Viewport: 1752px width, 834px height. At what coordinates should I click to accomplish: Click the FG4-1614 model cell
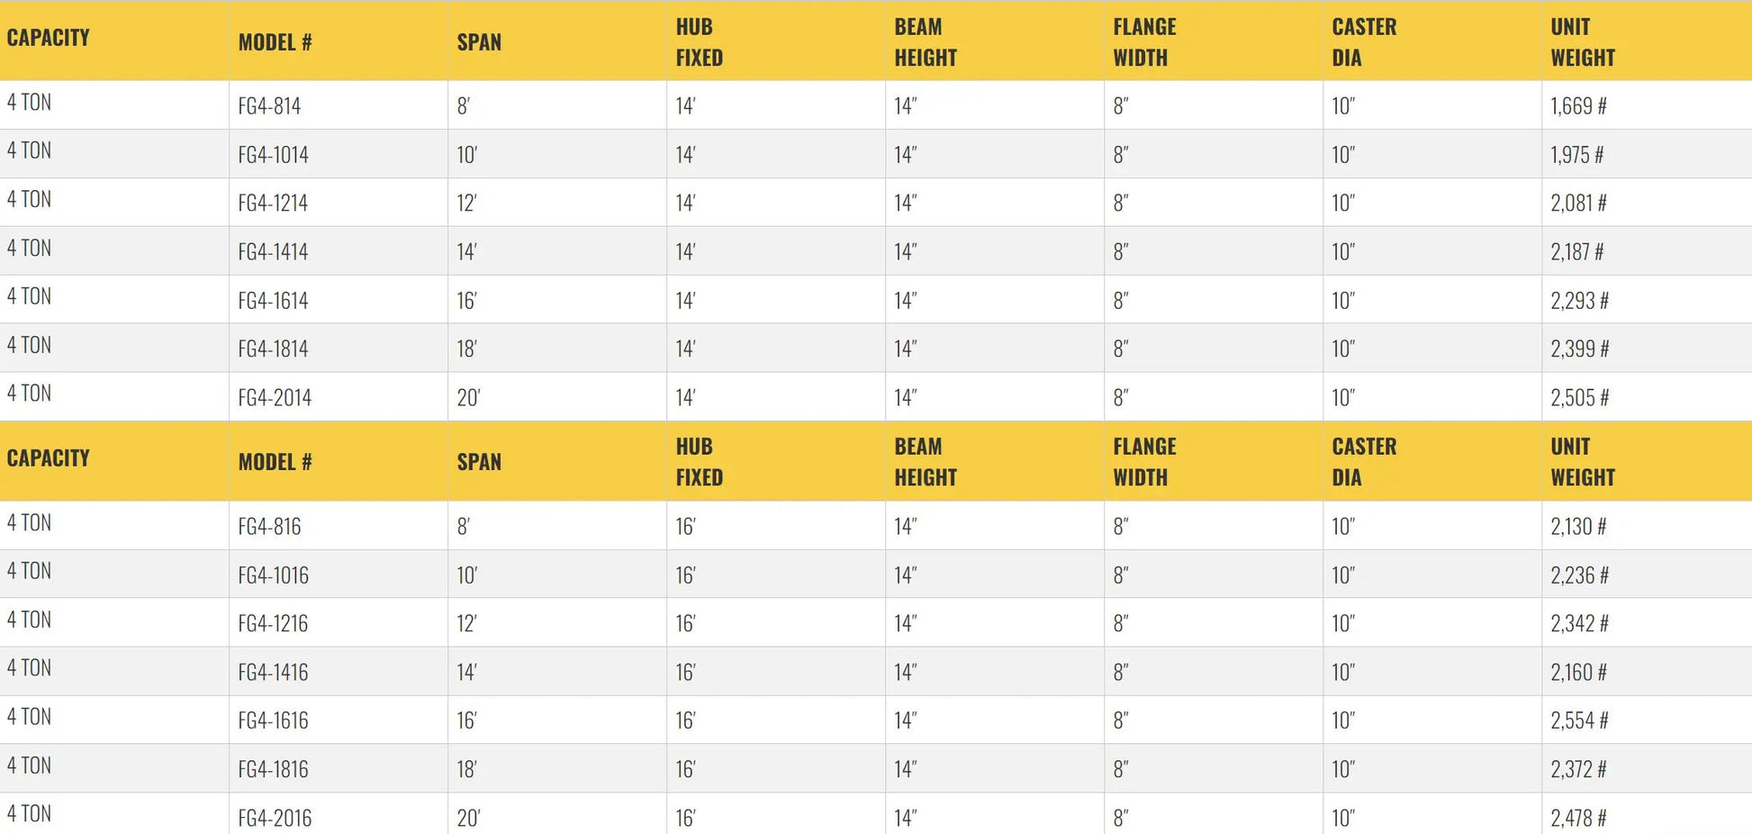pos(273,301)
